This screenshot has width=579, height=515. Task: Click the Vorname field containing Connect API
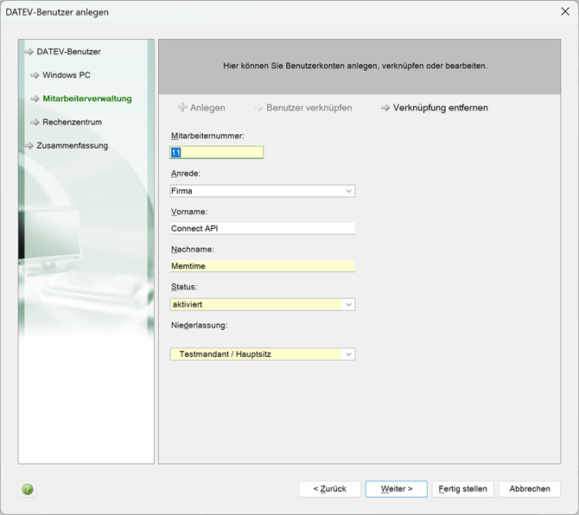coord(263,229)
